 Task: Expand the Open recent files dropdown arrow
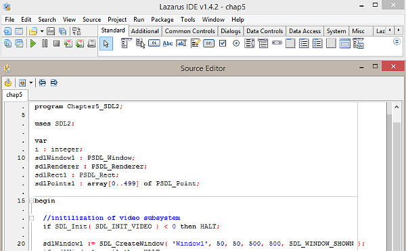pos(42,31)
